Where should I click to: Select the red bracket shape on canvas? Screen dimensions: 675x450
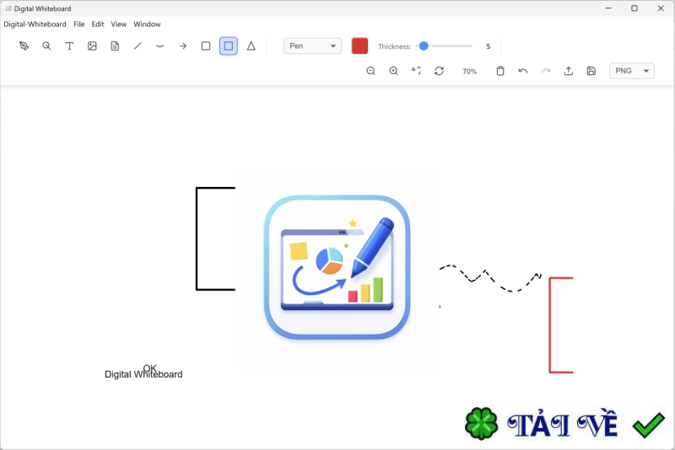click(x=550, y=325)
